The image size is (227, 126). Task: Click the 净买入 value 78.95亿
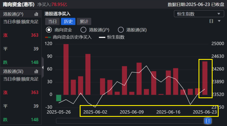pyautogui.click(x=59, y=5)
